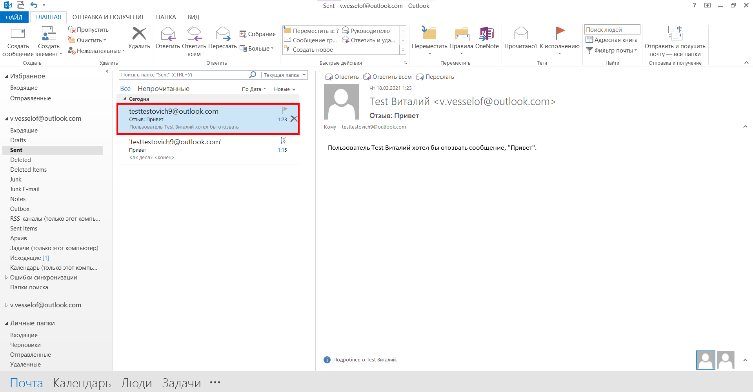Select message Привет sent at 1:15
Screen dimensions: 753x392
(208, 150)
